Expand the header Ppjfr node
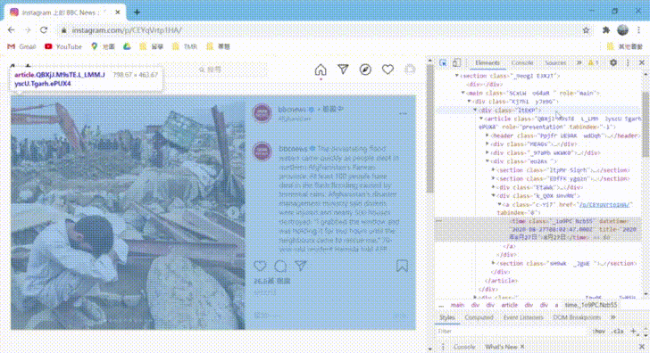Screen dimensions: 650x353 (x=487, y=135)
